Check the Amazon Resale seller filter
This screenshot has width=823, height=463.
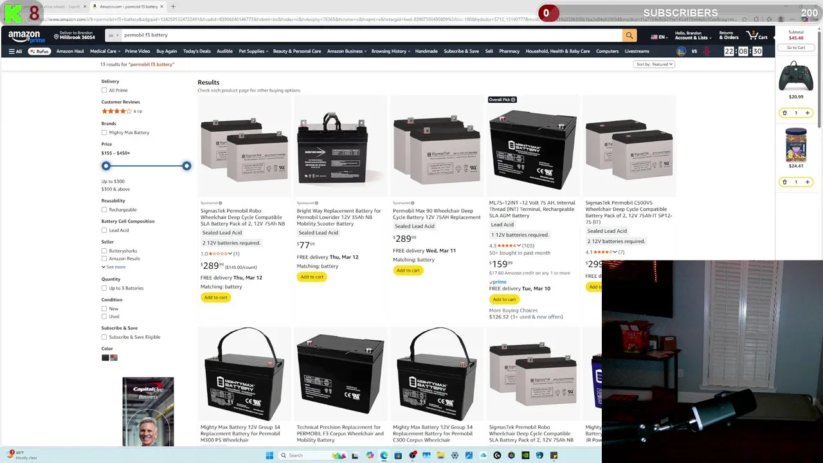(104, 259)
